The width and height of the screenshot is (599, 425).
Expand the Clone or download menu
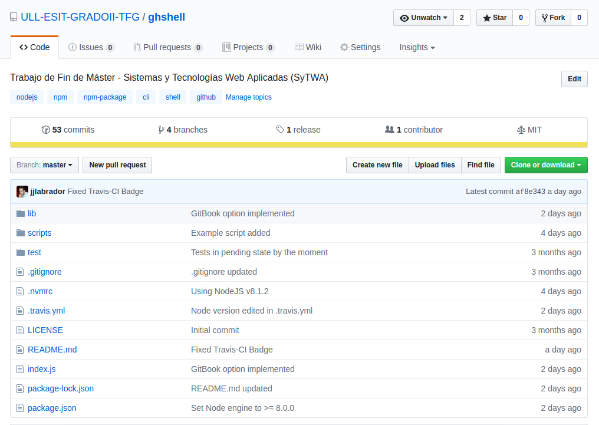[546, 165]
